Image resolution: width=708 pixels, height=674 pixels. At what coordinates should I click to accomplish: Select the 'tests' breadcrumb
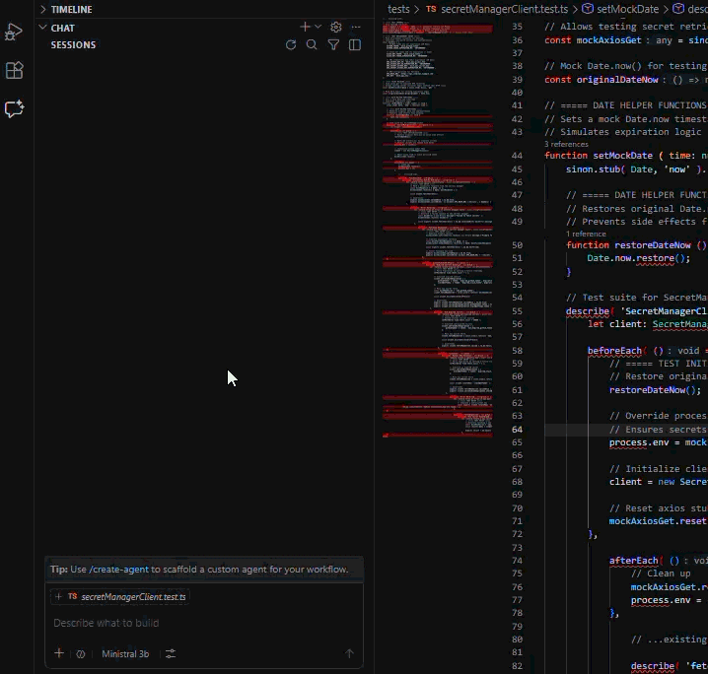(398, 9)
